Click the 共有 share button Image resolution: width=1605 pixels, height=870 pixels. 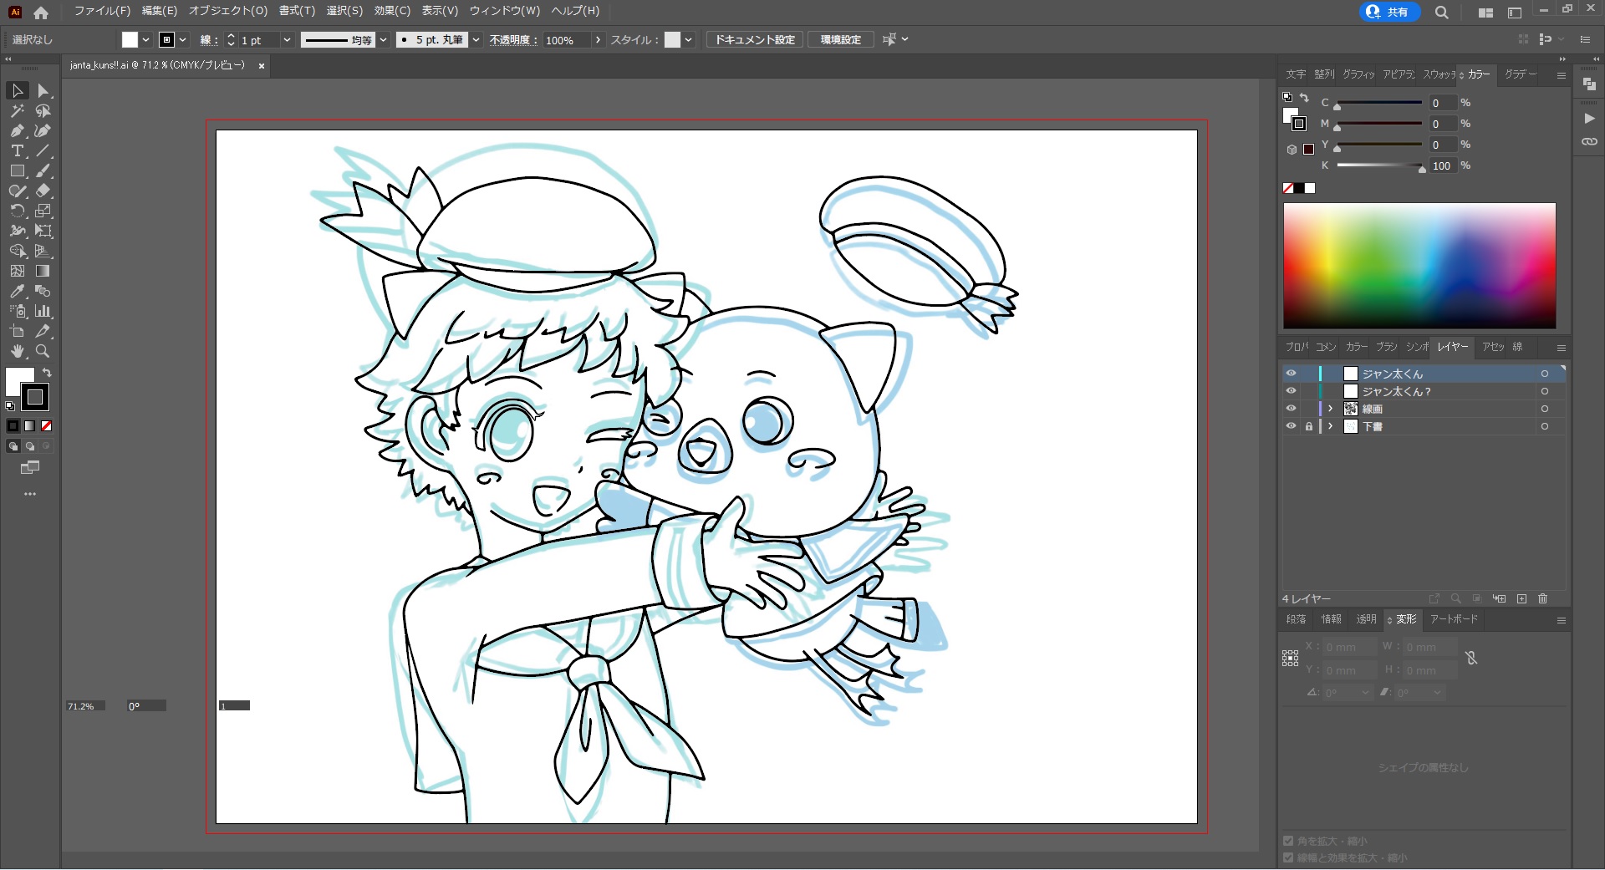[1389, 12]
